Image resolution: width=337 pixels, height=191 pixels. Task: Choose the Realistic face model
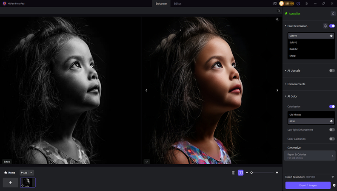point(311,49)
